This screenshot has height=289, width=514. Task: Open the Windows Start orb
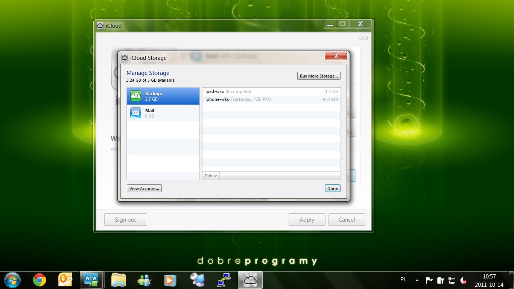pyautogui.click(x=12, y=280)
